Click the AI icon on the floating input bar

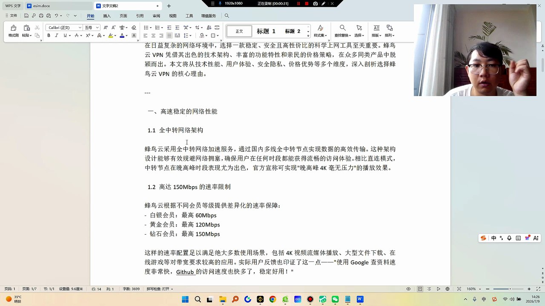click(x=536, y=238)
